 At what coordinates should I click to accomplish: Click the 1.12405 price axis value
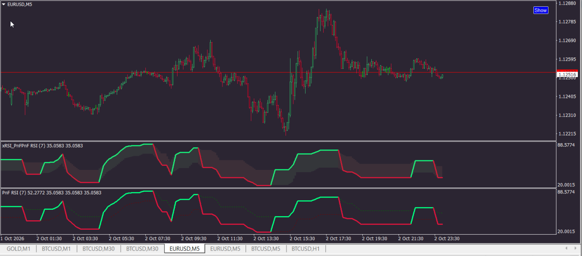(568, 97)
